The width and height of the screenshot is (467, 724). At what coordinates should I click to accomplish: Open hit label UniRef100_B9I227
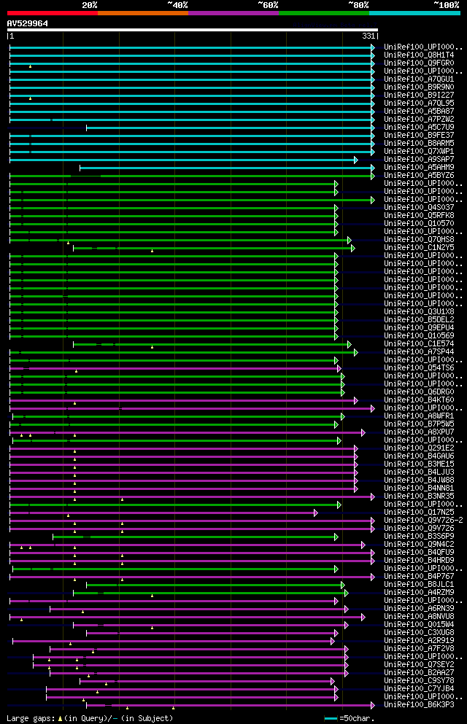419,95
